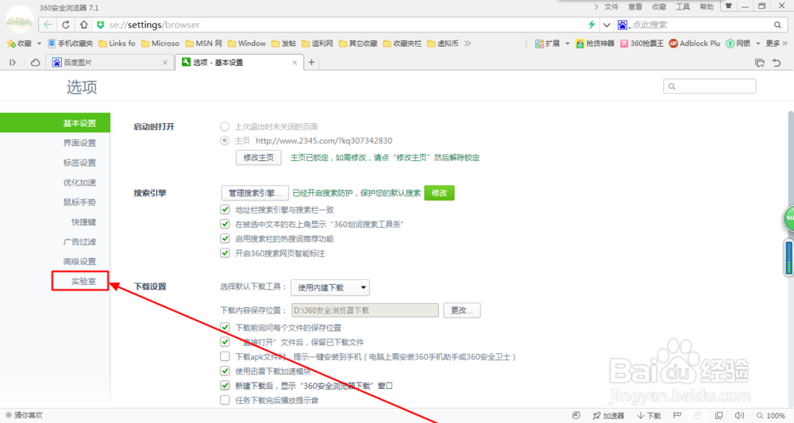Image resolution: width=794 pixels, height=423 pixels.
Task: Open 下载 manager in status bar
Action: (649, 415)
